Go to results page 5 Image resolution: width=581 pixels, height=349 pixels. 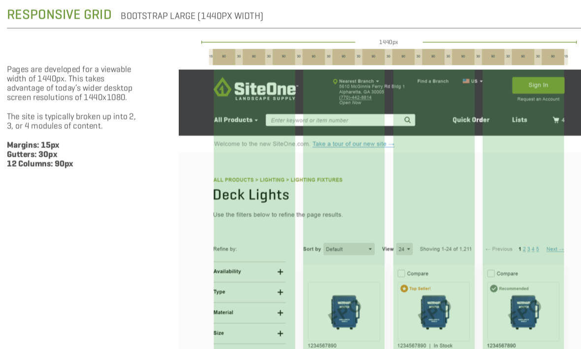click(538, 249)
